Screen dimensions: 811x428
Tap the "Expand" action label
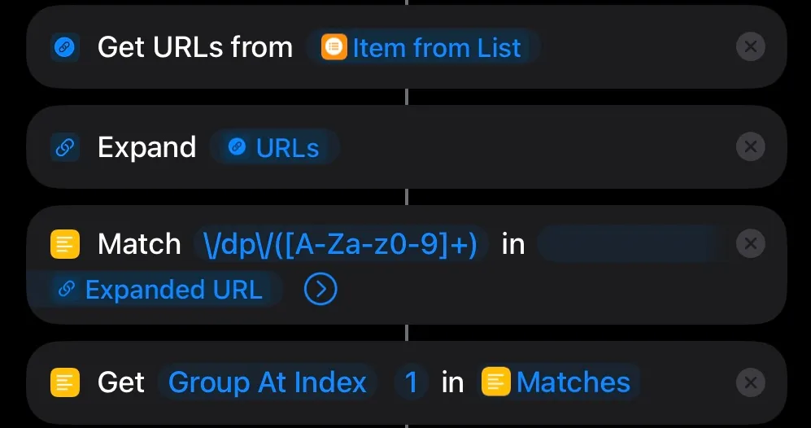pos(146,148)
